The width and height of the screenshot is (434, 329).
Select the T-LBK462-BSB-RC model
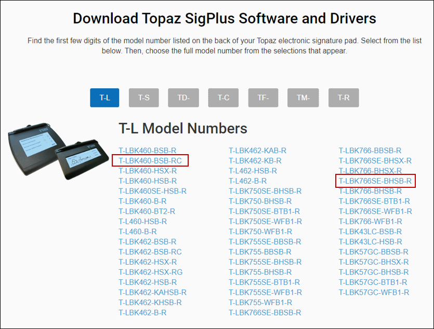point(150,252)
